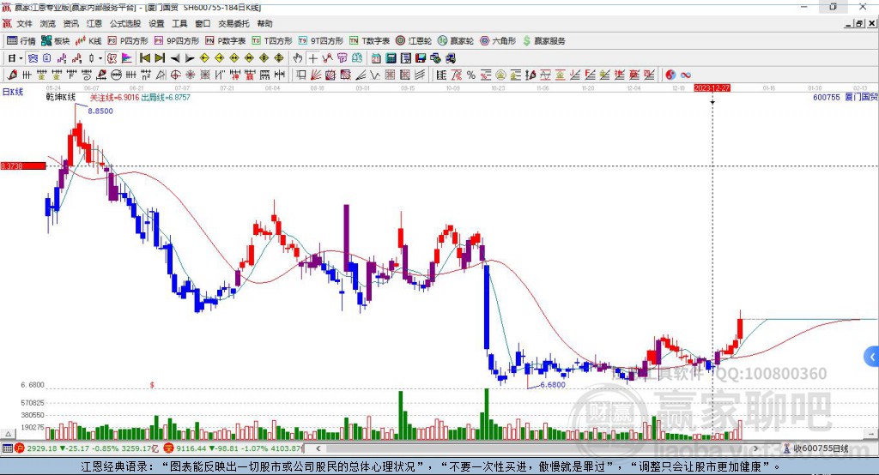The height and width of the screenshot is (475, 879).
Task: Select the hand pan tool
Action: [x=298, y=58]
